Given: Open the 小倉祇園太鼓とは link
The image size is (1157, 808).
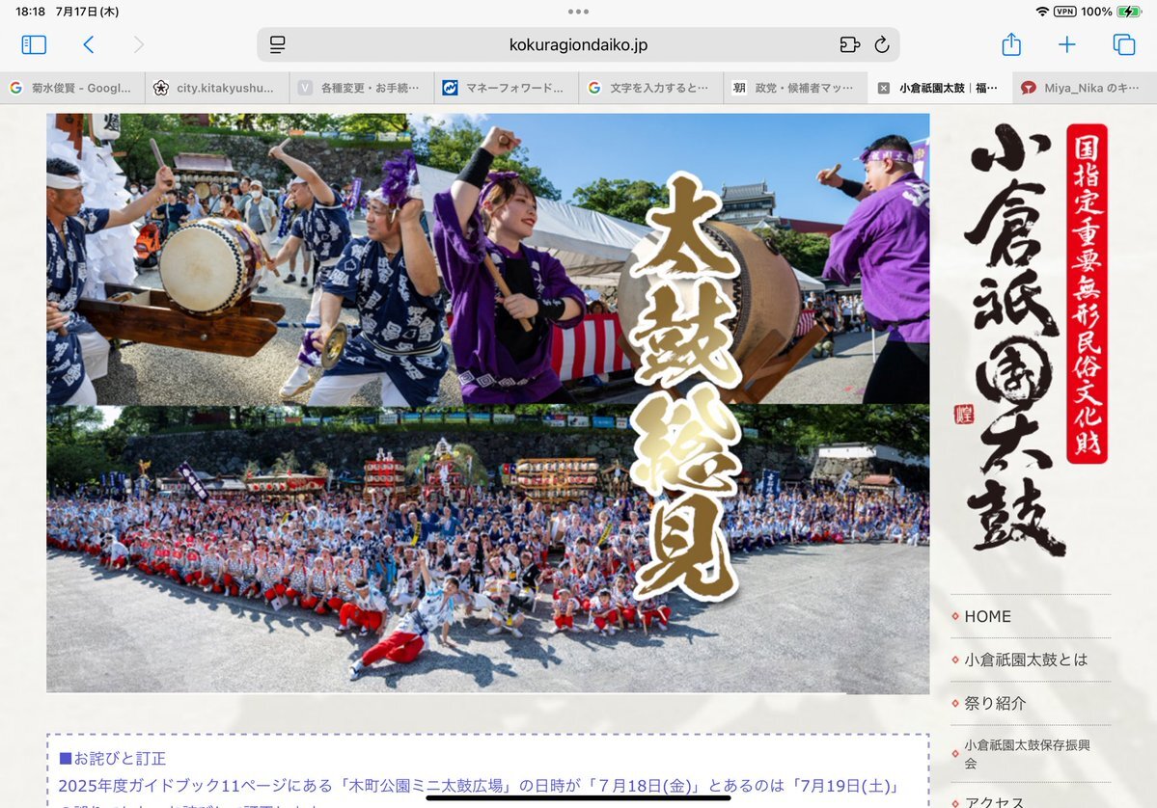Looking at the screenshot, I should click(x=1026, y=660).
